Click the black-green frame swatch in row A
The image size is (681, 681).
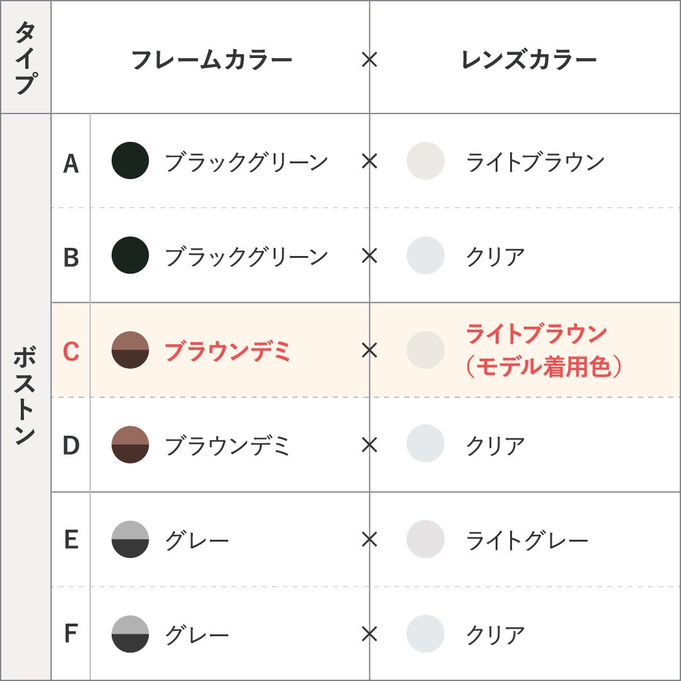click(131, 160)
